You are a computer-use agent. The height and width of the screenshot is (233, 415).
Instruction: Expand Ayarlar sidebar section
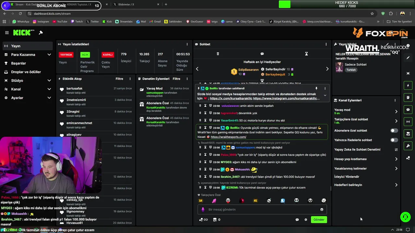[49, 98]
